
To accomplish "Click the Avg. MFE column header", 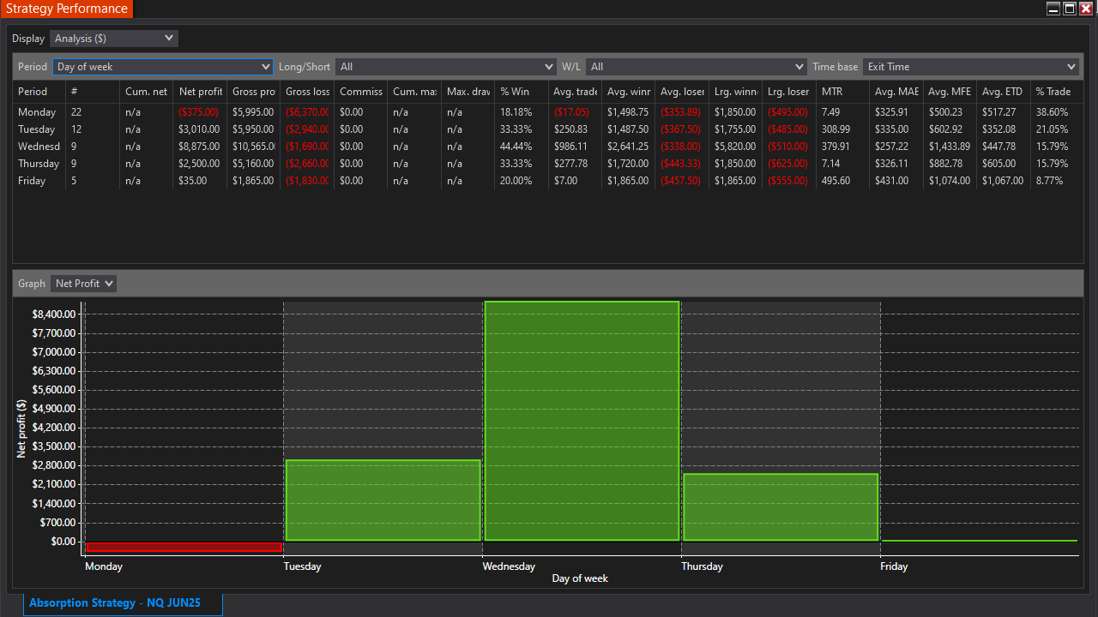I will point(950,92).
